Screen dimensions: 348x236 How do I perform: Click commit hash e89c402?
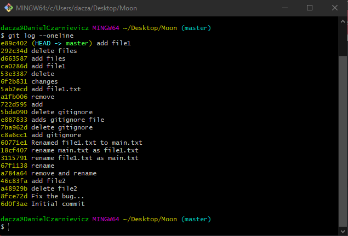(14, 43)
